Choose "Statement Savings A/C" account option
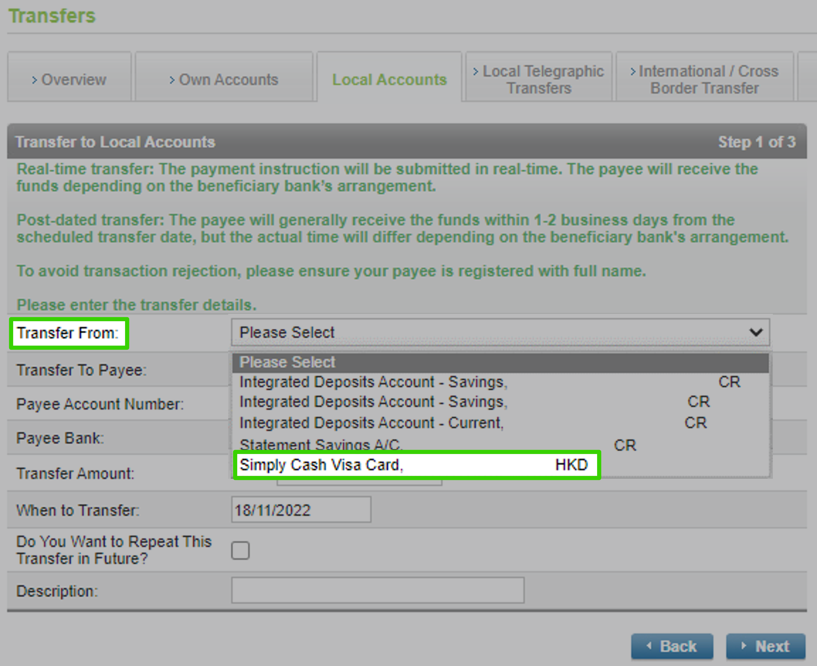Screen dimensions: 817x666 [x=413, y=444]
